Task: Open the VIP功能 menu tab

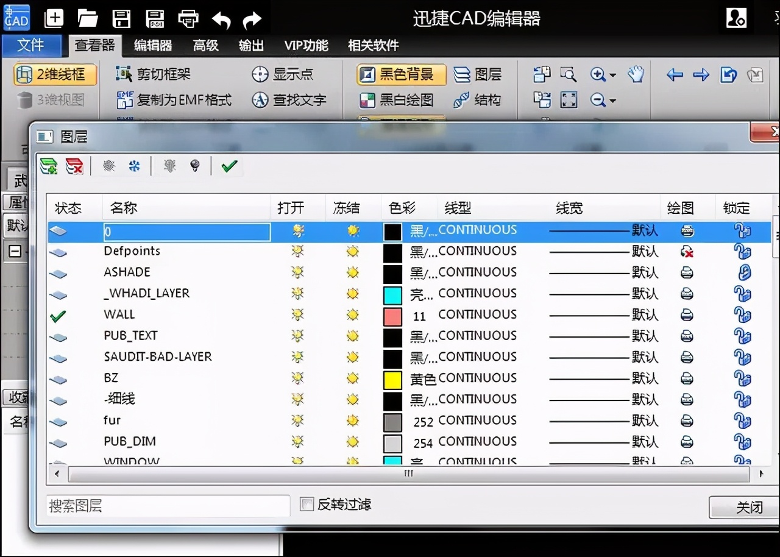Action: [x=305, y=46]
